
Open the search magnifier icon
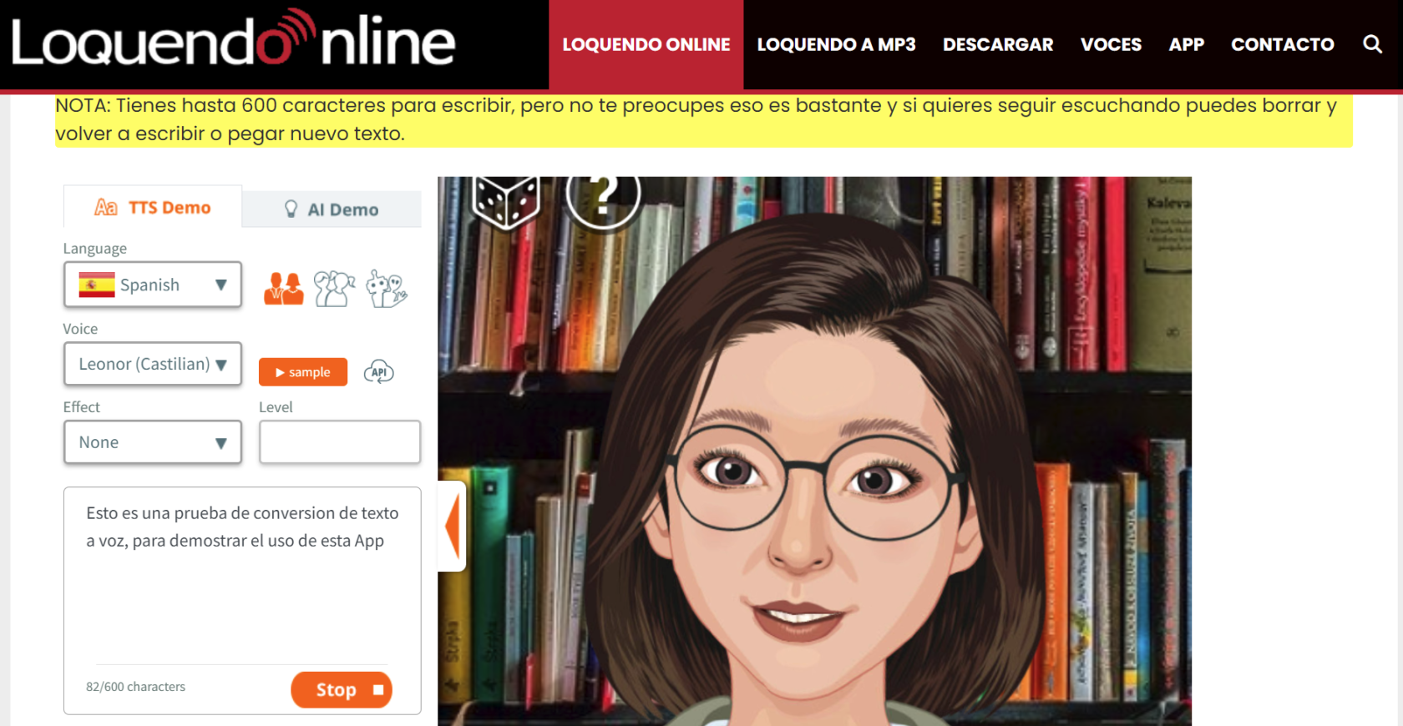(x=1372, y=44)
